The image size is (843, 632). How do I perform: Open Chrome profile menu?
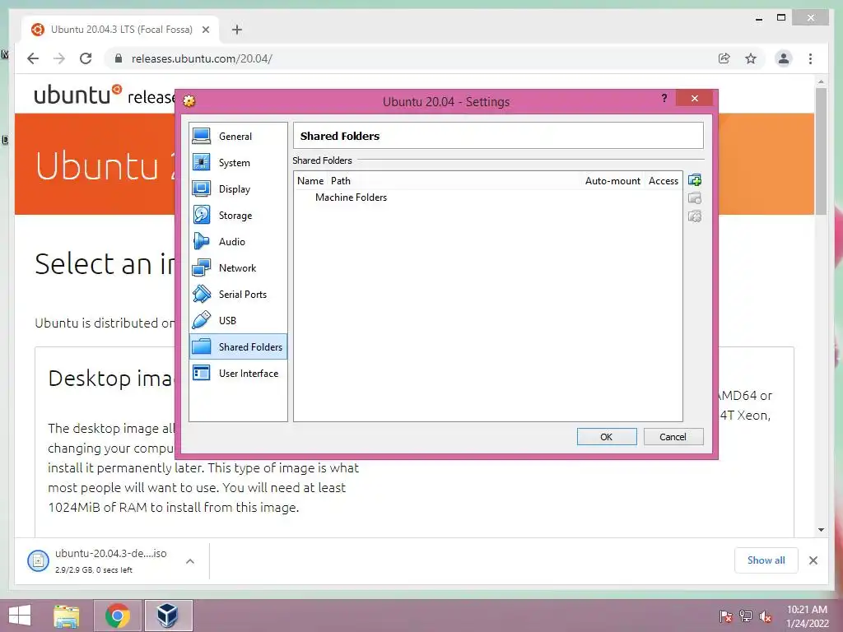coord(784,58)
